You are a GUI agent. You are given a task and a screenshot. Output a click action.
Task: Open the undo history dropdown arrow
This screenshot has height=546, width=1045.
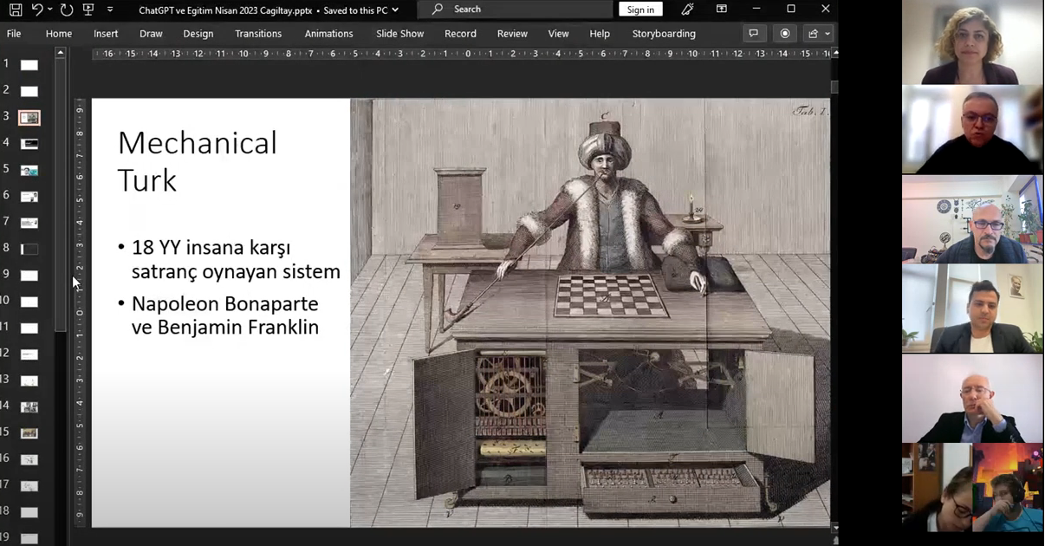pyautogui.click(x=49, y=10)
